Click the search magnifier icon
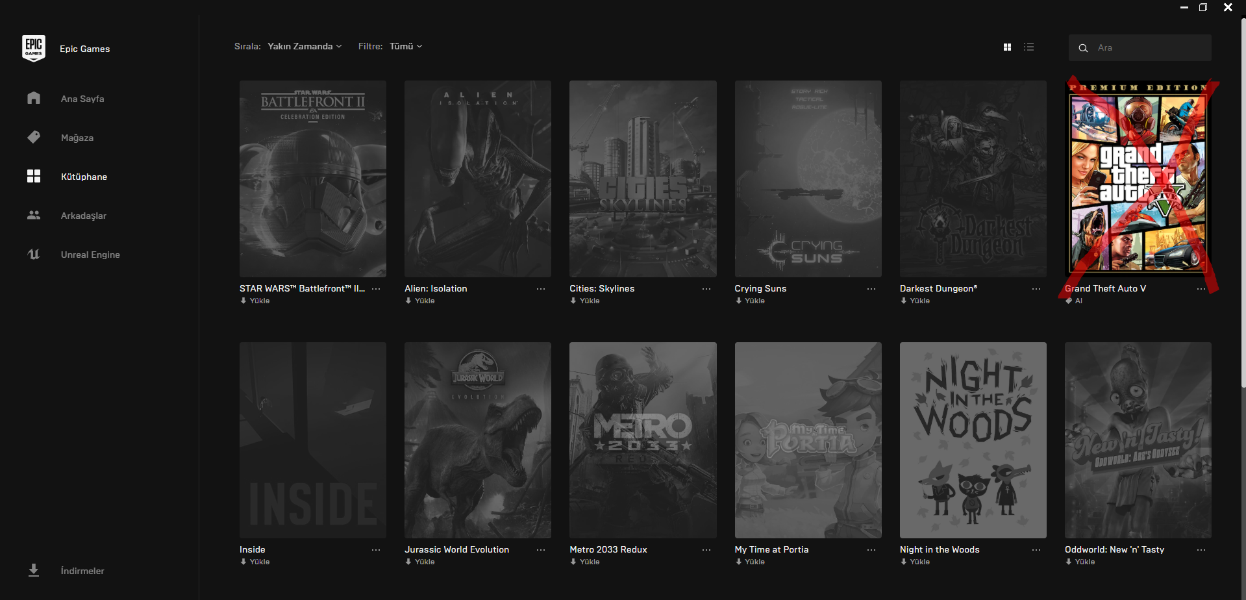This screenshot has height=600, width=1246. tap(1083, 48)
